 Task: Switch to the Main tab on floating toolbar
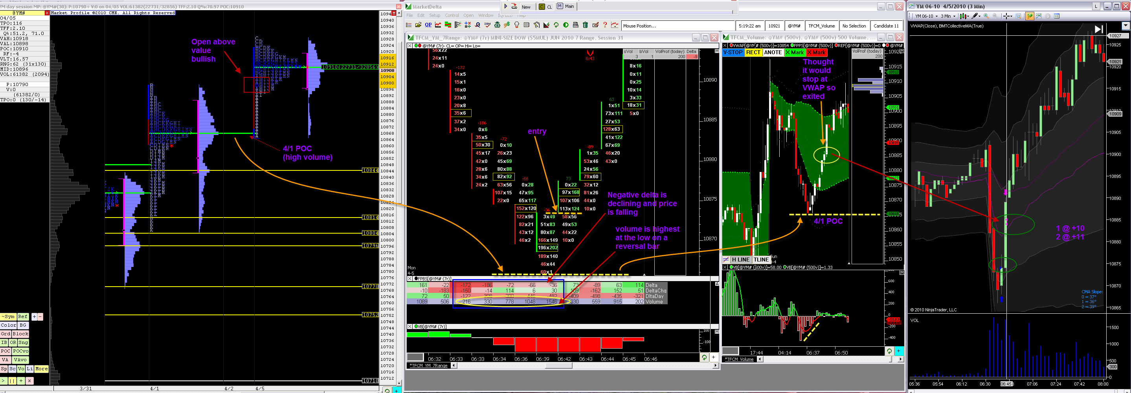coord(566,6)
